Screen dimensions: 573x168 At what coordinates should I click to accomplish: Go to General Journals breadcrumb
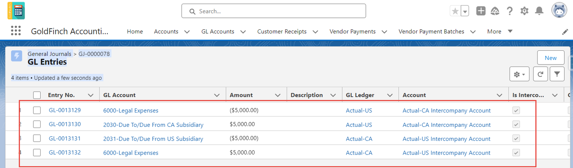point(49,53)
